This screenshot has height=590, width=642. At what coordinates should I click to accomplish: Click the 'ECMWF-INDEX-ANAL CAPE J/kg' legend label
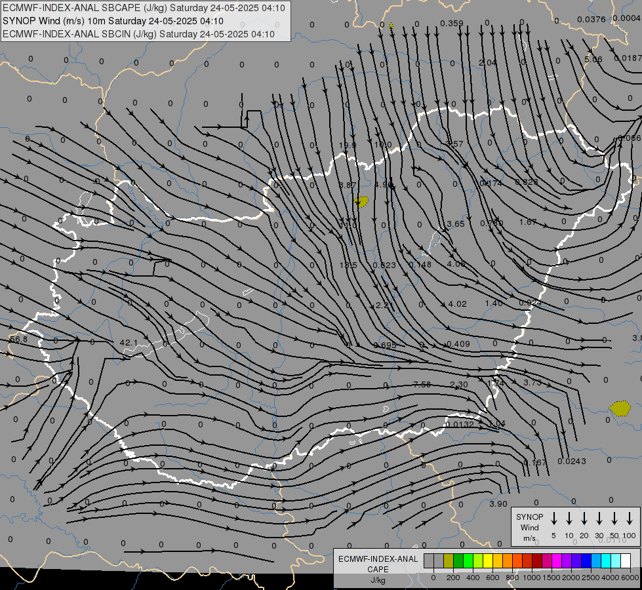[x=378, y=569]
